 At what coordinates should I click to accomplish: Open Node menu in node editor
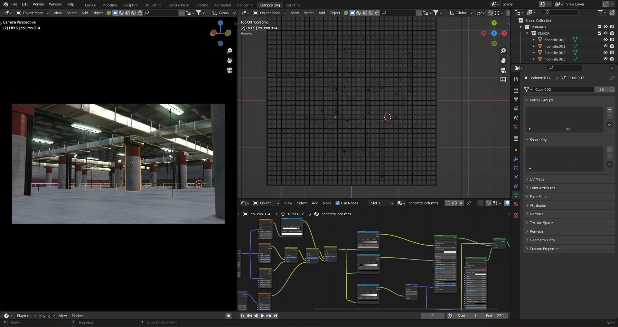tap(327, 203)
